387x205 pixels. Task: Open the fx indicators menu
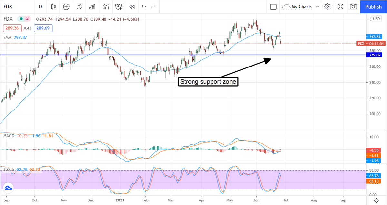[x=79, y=6]
